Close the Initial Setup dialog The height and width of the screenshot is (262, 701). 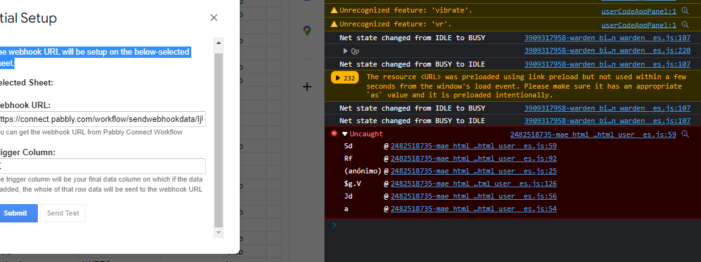tap(214, 18)
